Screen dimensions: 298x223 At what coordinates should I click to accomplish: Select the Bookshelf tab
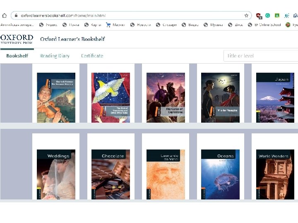(x=17, y=56)
